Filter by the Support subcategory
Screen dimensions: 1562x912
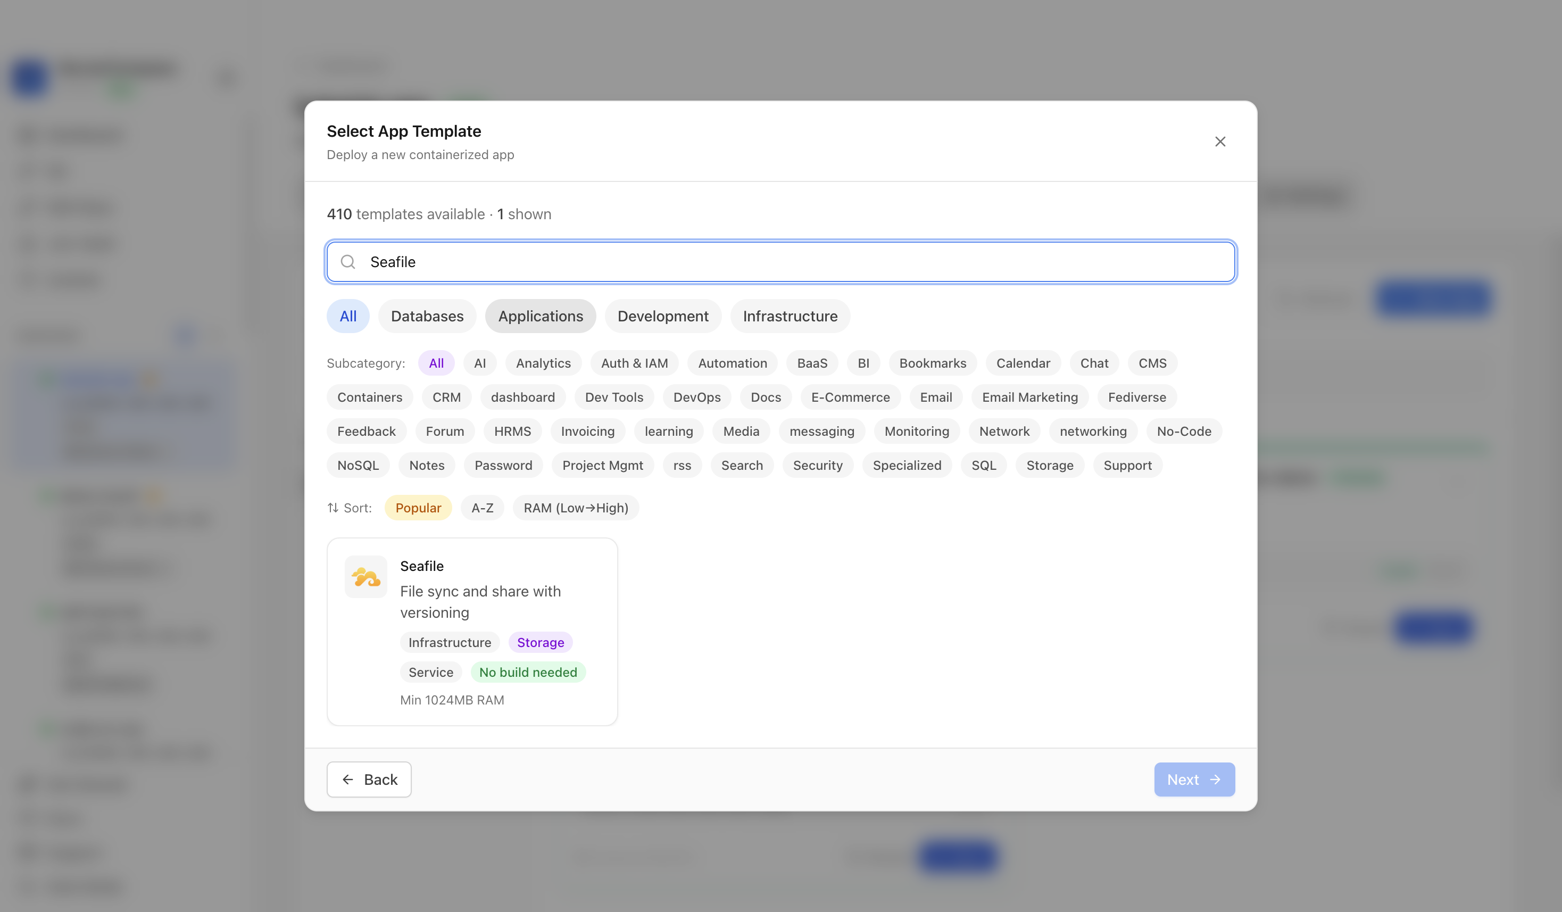coord(1127,466)
